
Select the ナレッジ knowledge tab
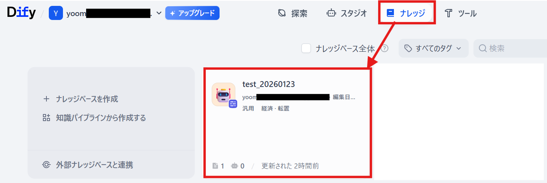pyautogui.click(x=407, y=13)
